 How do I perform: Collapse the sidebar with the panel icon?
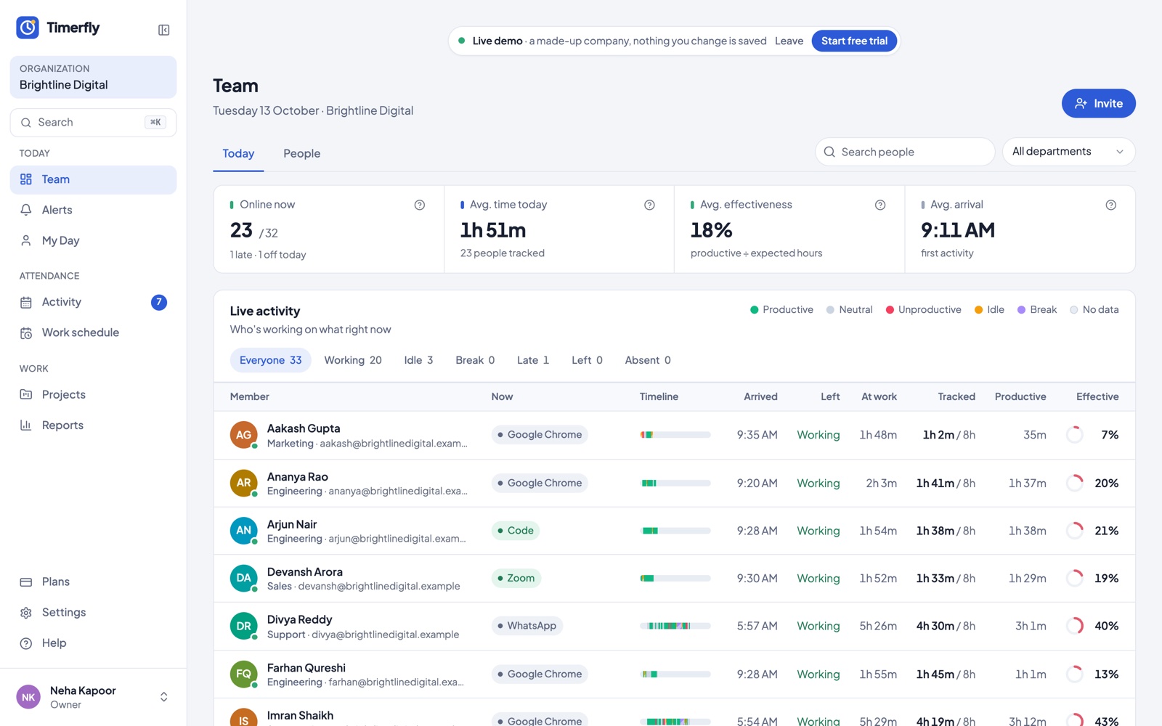[x=164, y=30]
